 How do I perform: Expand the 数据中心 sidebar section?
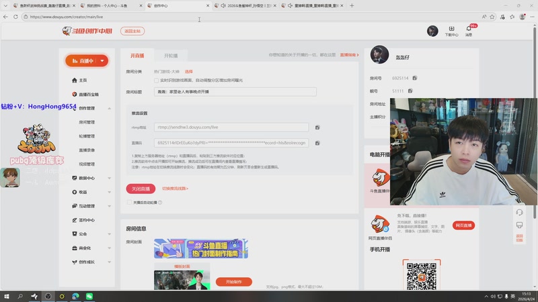coord(109,178)
